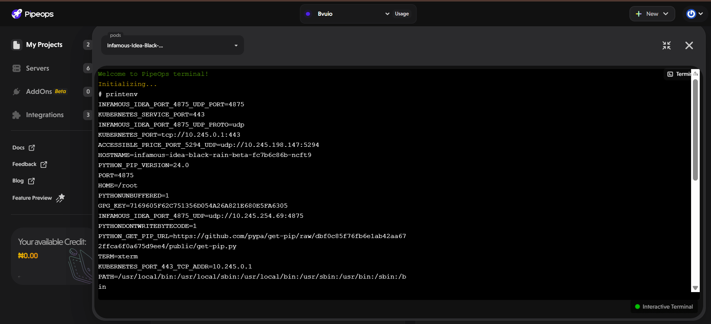
Task: Open Feature Preview
Action: pyautogui.click(x=32, y=198)
